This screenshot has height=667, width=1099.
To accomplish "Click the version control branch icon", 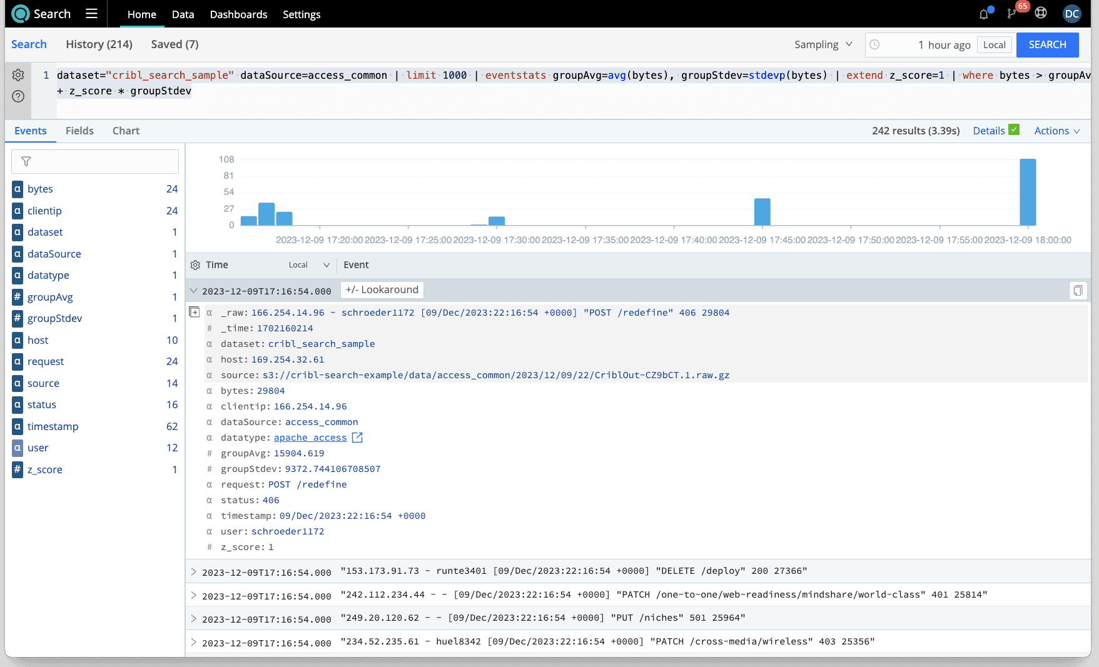I will (x=1012, y=14).
